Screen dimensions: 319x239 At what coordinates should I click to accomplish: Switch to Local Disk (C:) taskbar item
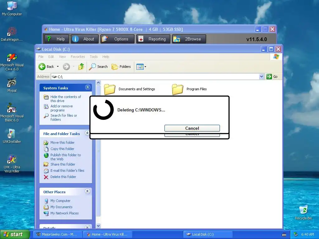pos(208,234)
